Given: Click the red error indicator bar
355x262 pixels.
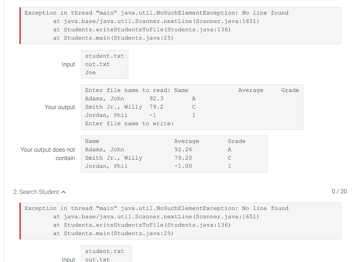Looking at the screenshot, I should [x=20, y=25].
